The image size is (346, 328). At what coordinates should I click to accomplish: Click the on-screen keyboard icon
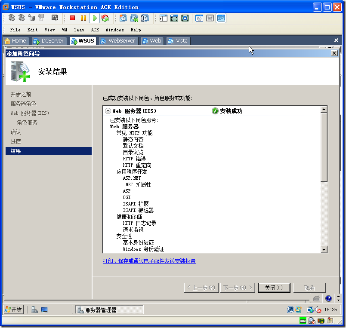coord(317,298)
